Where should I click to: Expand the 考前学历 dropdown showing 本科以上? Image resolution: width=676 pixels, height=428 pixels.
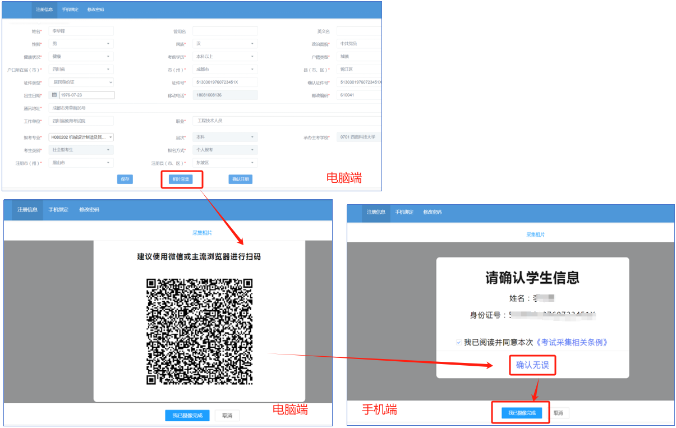pos(224,57)
